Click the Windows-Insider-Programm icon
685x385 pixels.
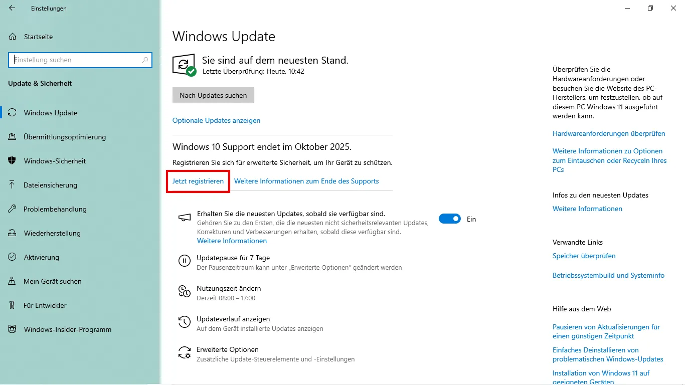click(x=13, y=329)
